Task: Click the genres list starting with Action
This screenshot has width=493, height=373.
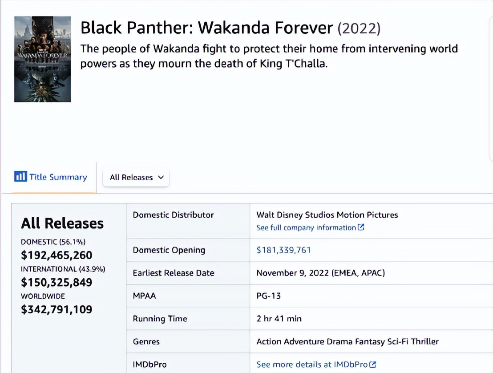Action: [x=348, y=341]
